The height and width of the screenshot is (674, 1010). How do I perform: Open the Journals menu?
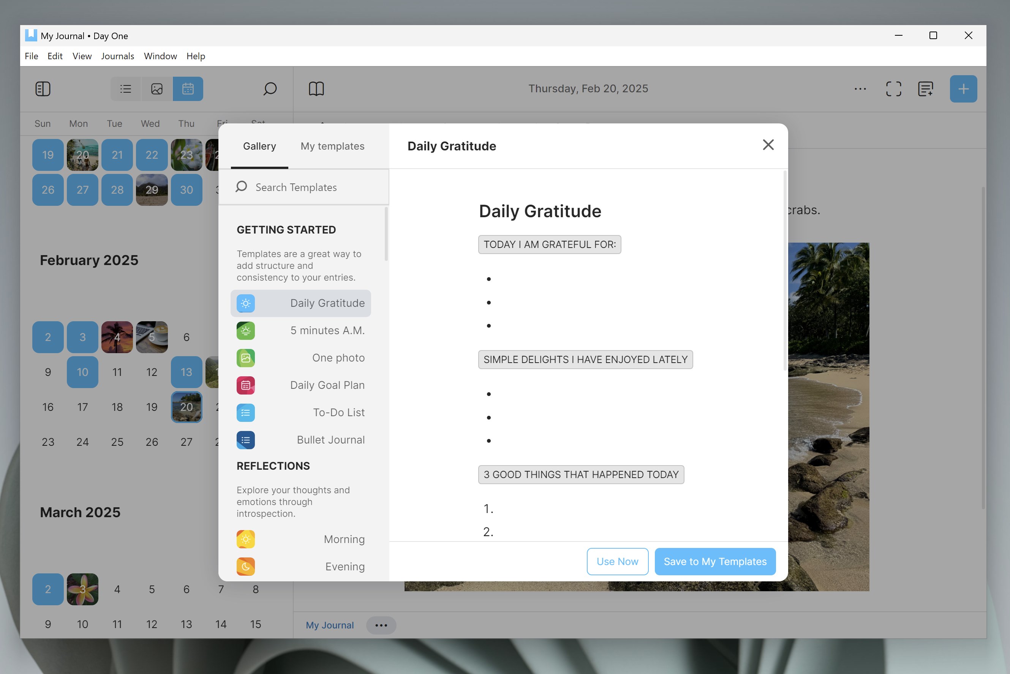[x=117, y=56]
